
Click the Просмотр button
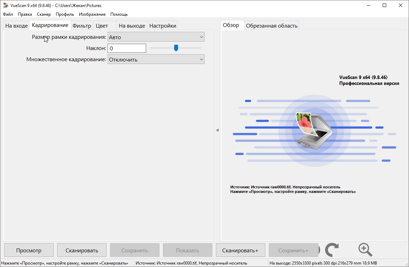coord(29,250)
